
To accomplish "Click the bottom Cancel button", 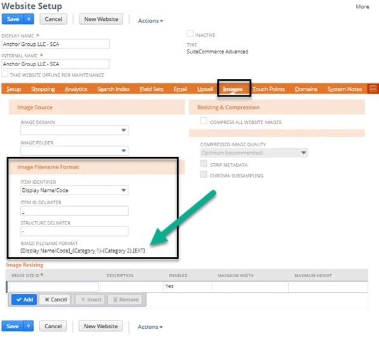I will click(x=53, y=326).
